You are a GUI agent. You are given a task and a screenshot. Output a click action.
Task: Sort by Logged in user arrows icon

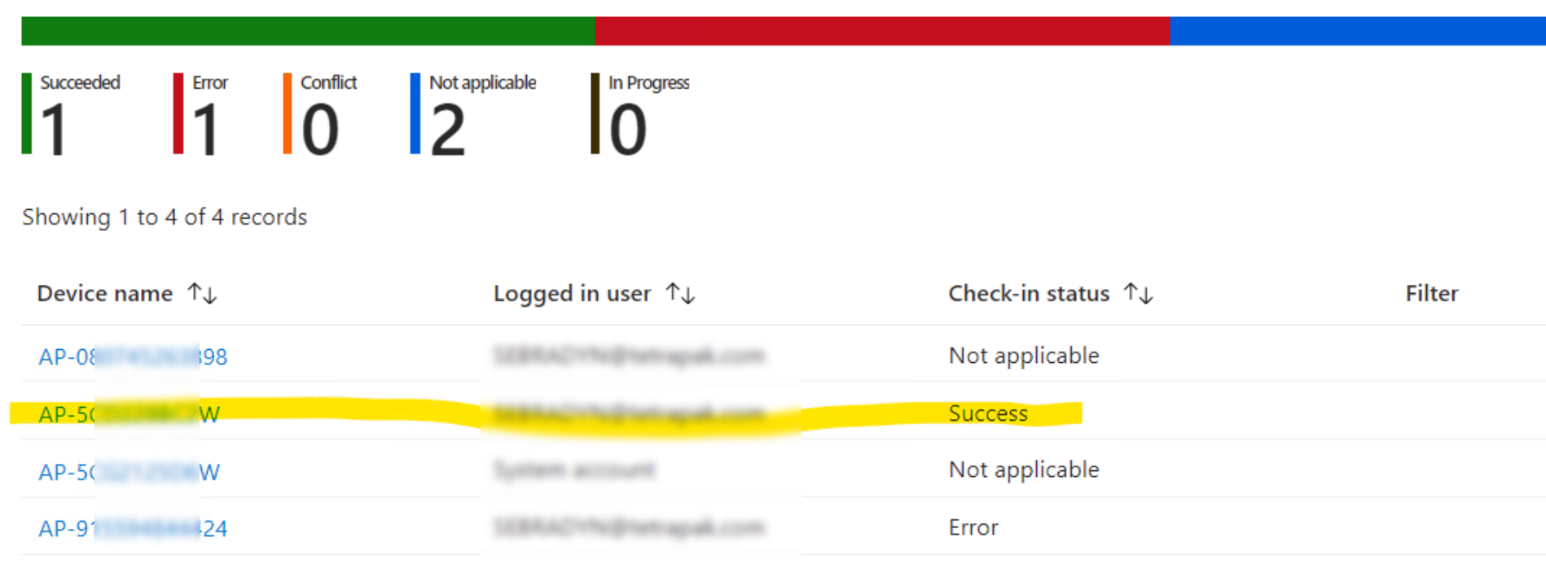click(x=680, y=293)
